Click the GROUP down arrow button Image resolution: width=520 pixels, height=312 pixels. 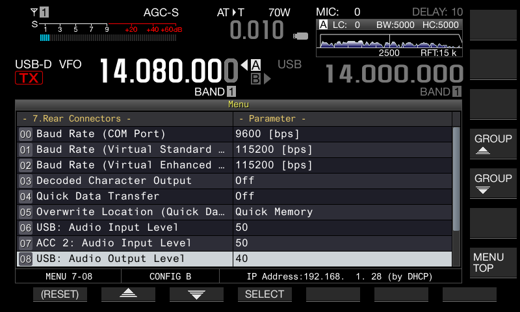tap(493, 183)
